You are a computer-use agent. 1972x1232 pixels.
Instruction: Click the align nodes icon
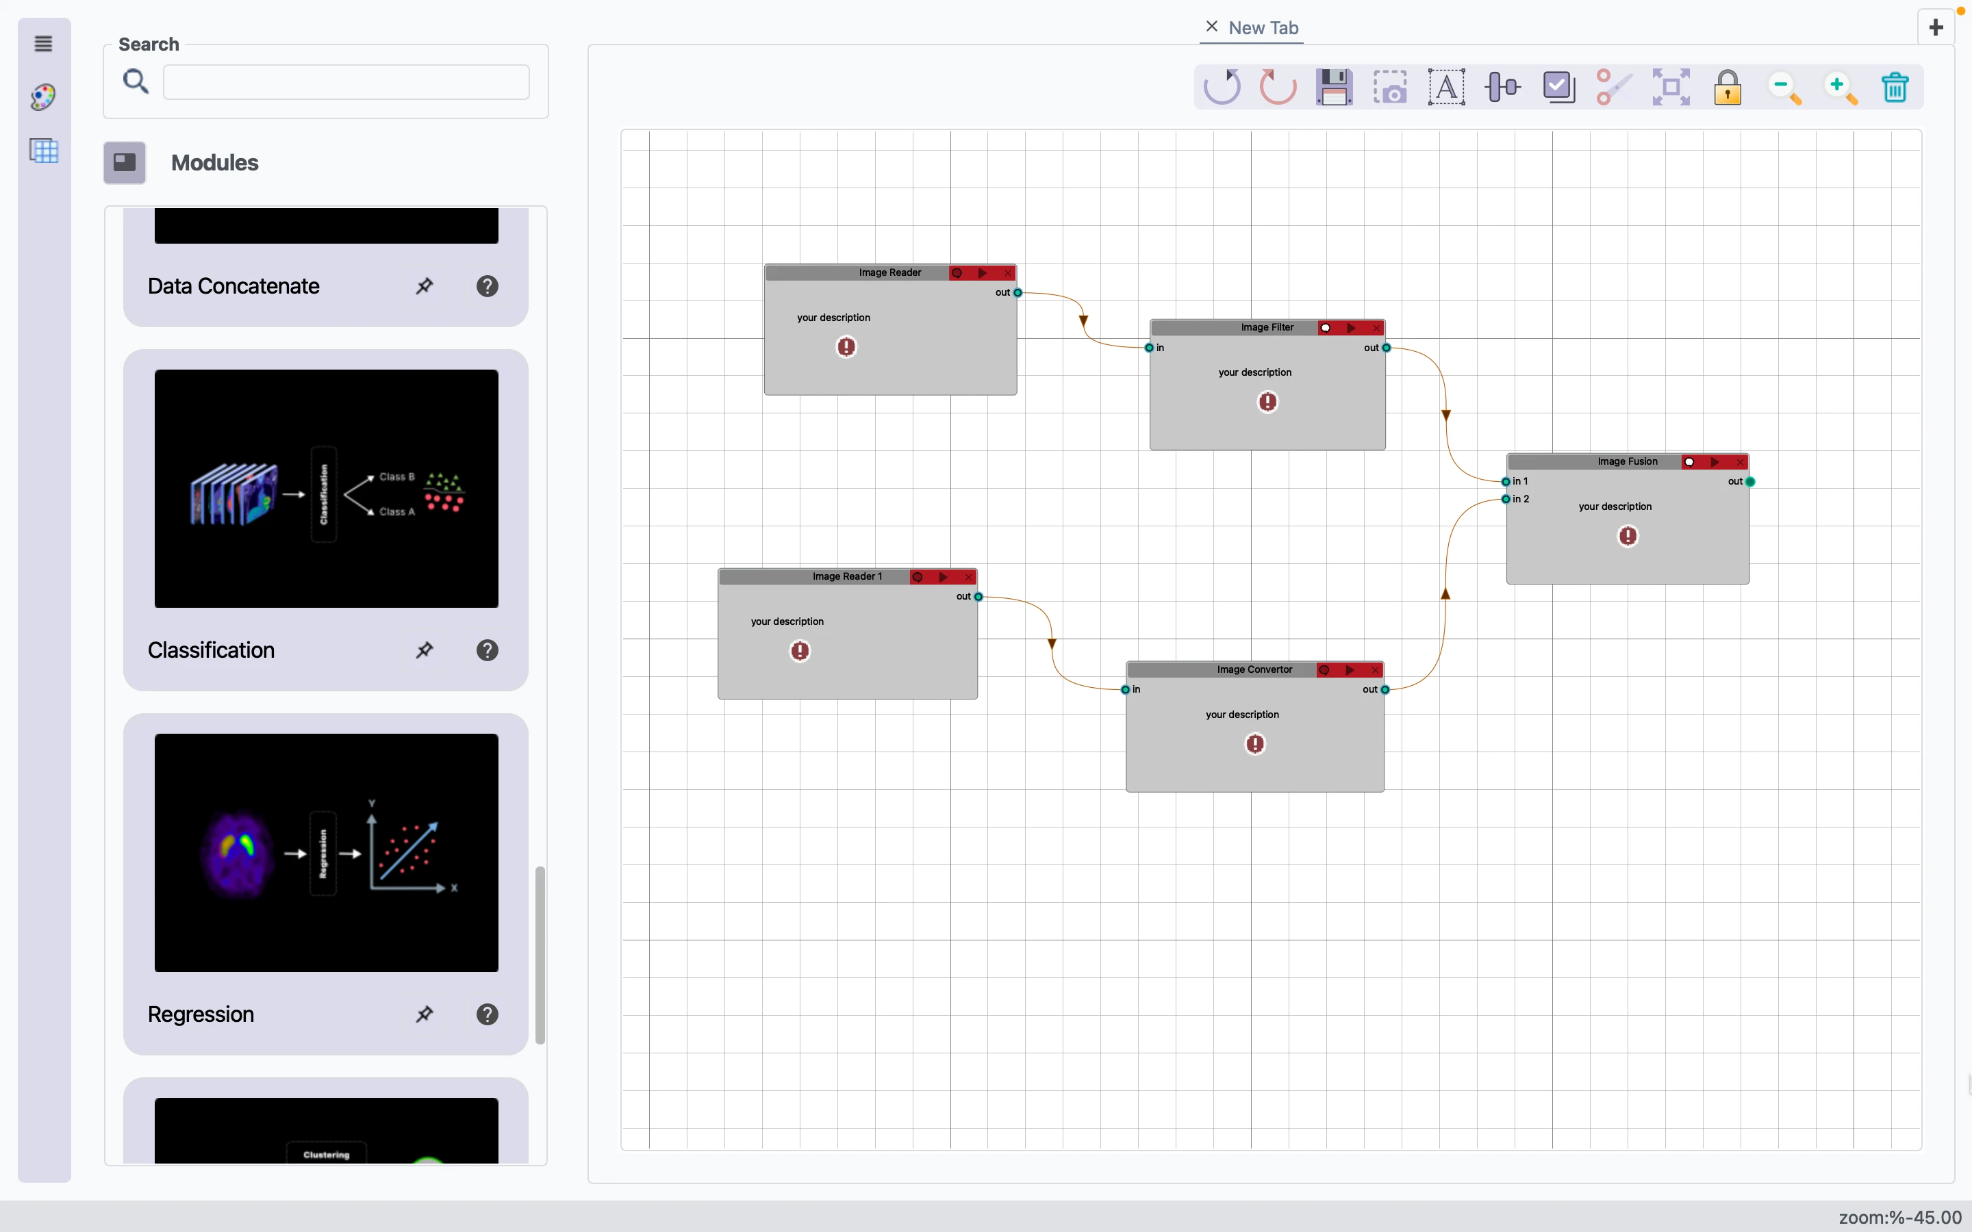click(x=1502, y=87)
